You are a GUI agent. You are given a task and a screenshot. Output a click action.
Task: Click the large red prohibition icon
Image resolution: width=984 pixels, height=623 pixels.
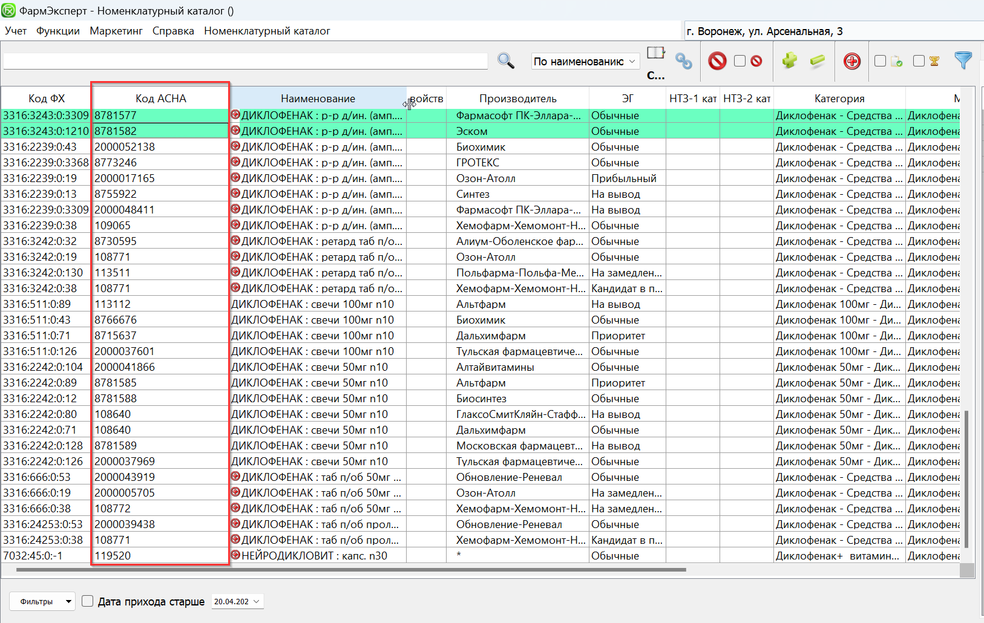(717, 61)
